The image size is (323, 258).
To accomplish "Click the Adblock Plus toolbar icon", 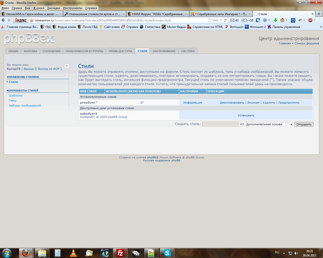I will (310, 20).
